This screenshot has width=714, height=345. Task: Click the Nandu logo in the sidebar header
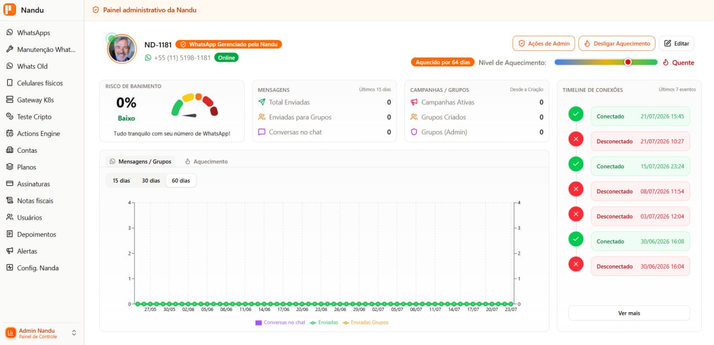10,10
